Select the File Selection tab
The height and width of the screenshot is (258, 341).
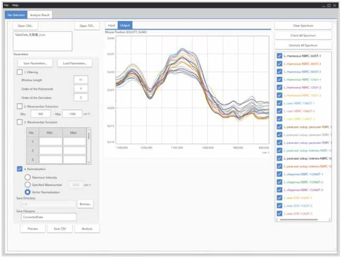click(x=16, y=15)
